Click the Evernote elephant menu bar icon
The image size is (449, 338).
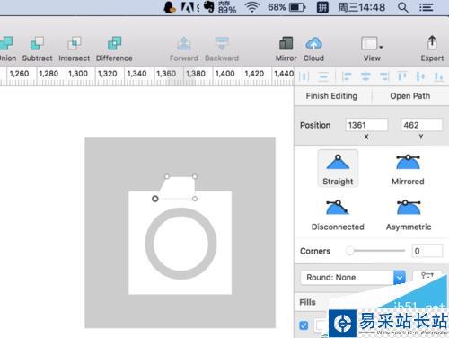point(209,6)
